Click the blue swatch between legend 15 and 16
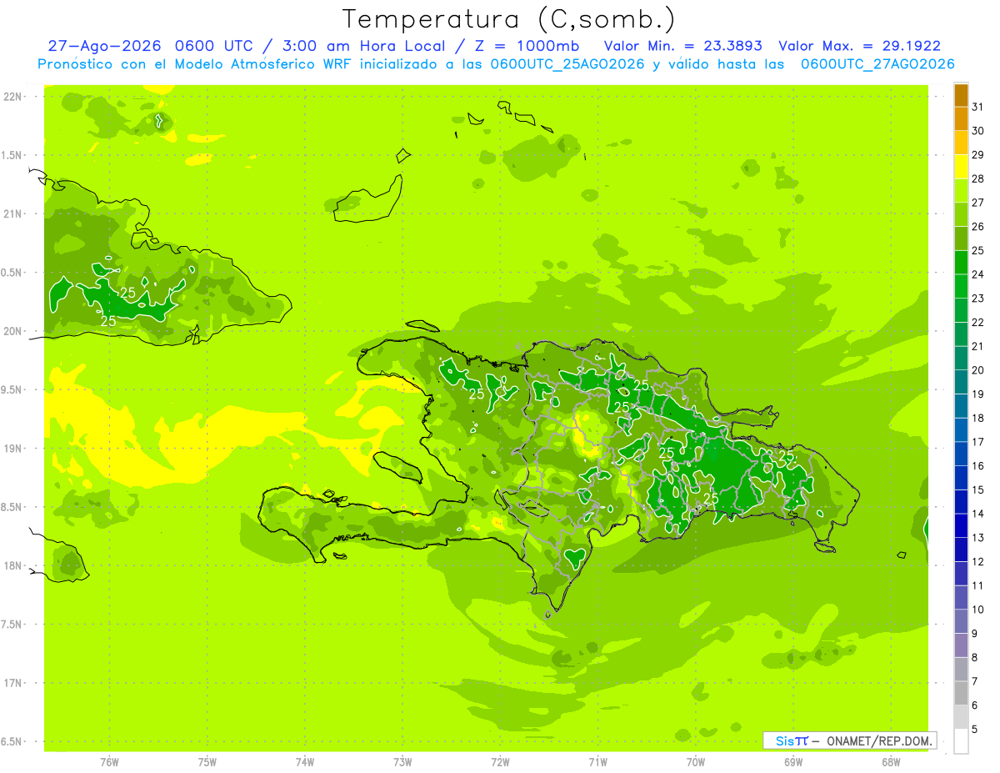 point(961,478)
